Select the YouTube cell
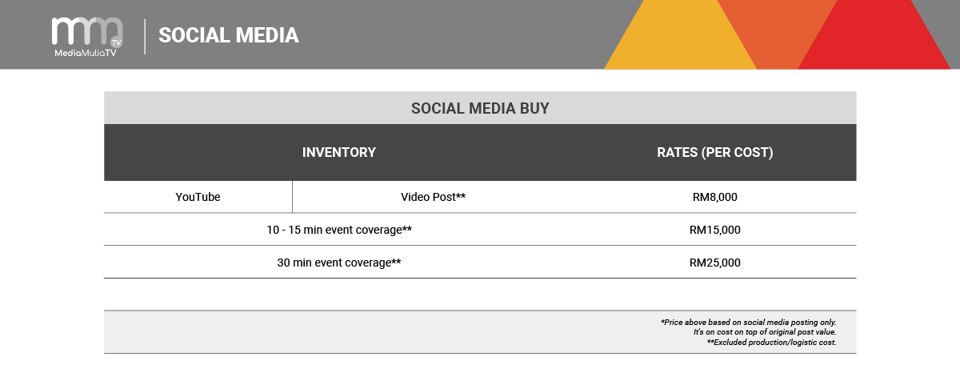 [x=198, y=197]
